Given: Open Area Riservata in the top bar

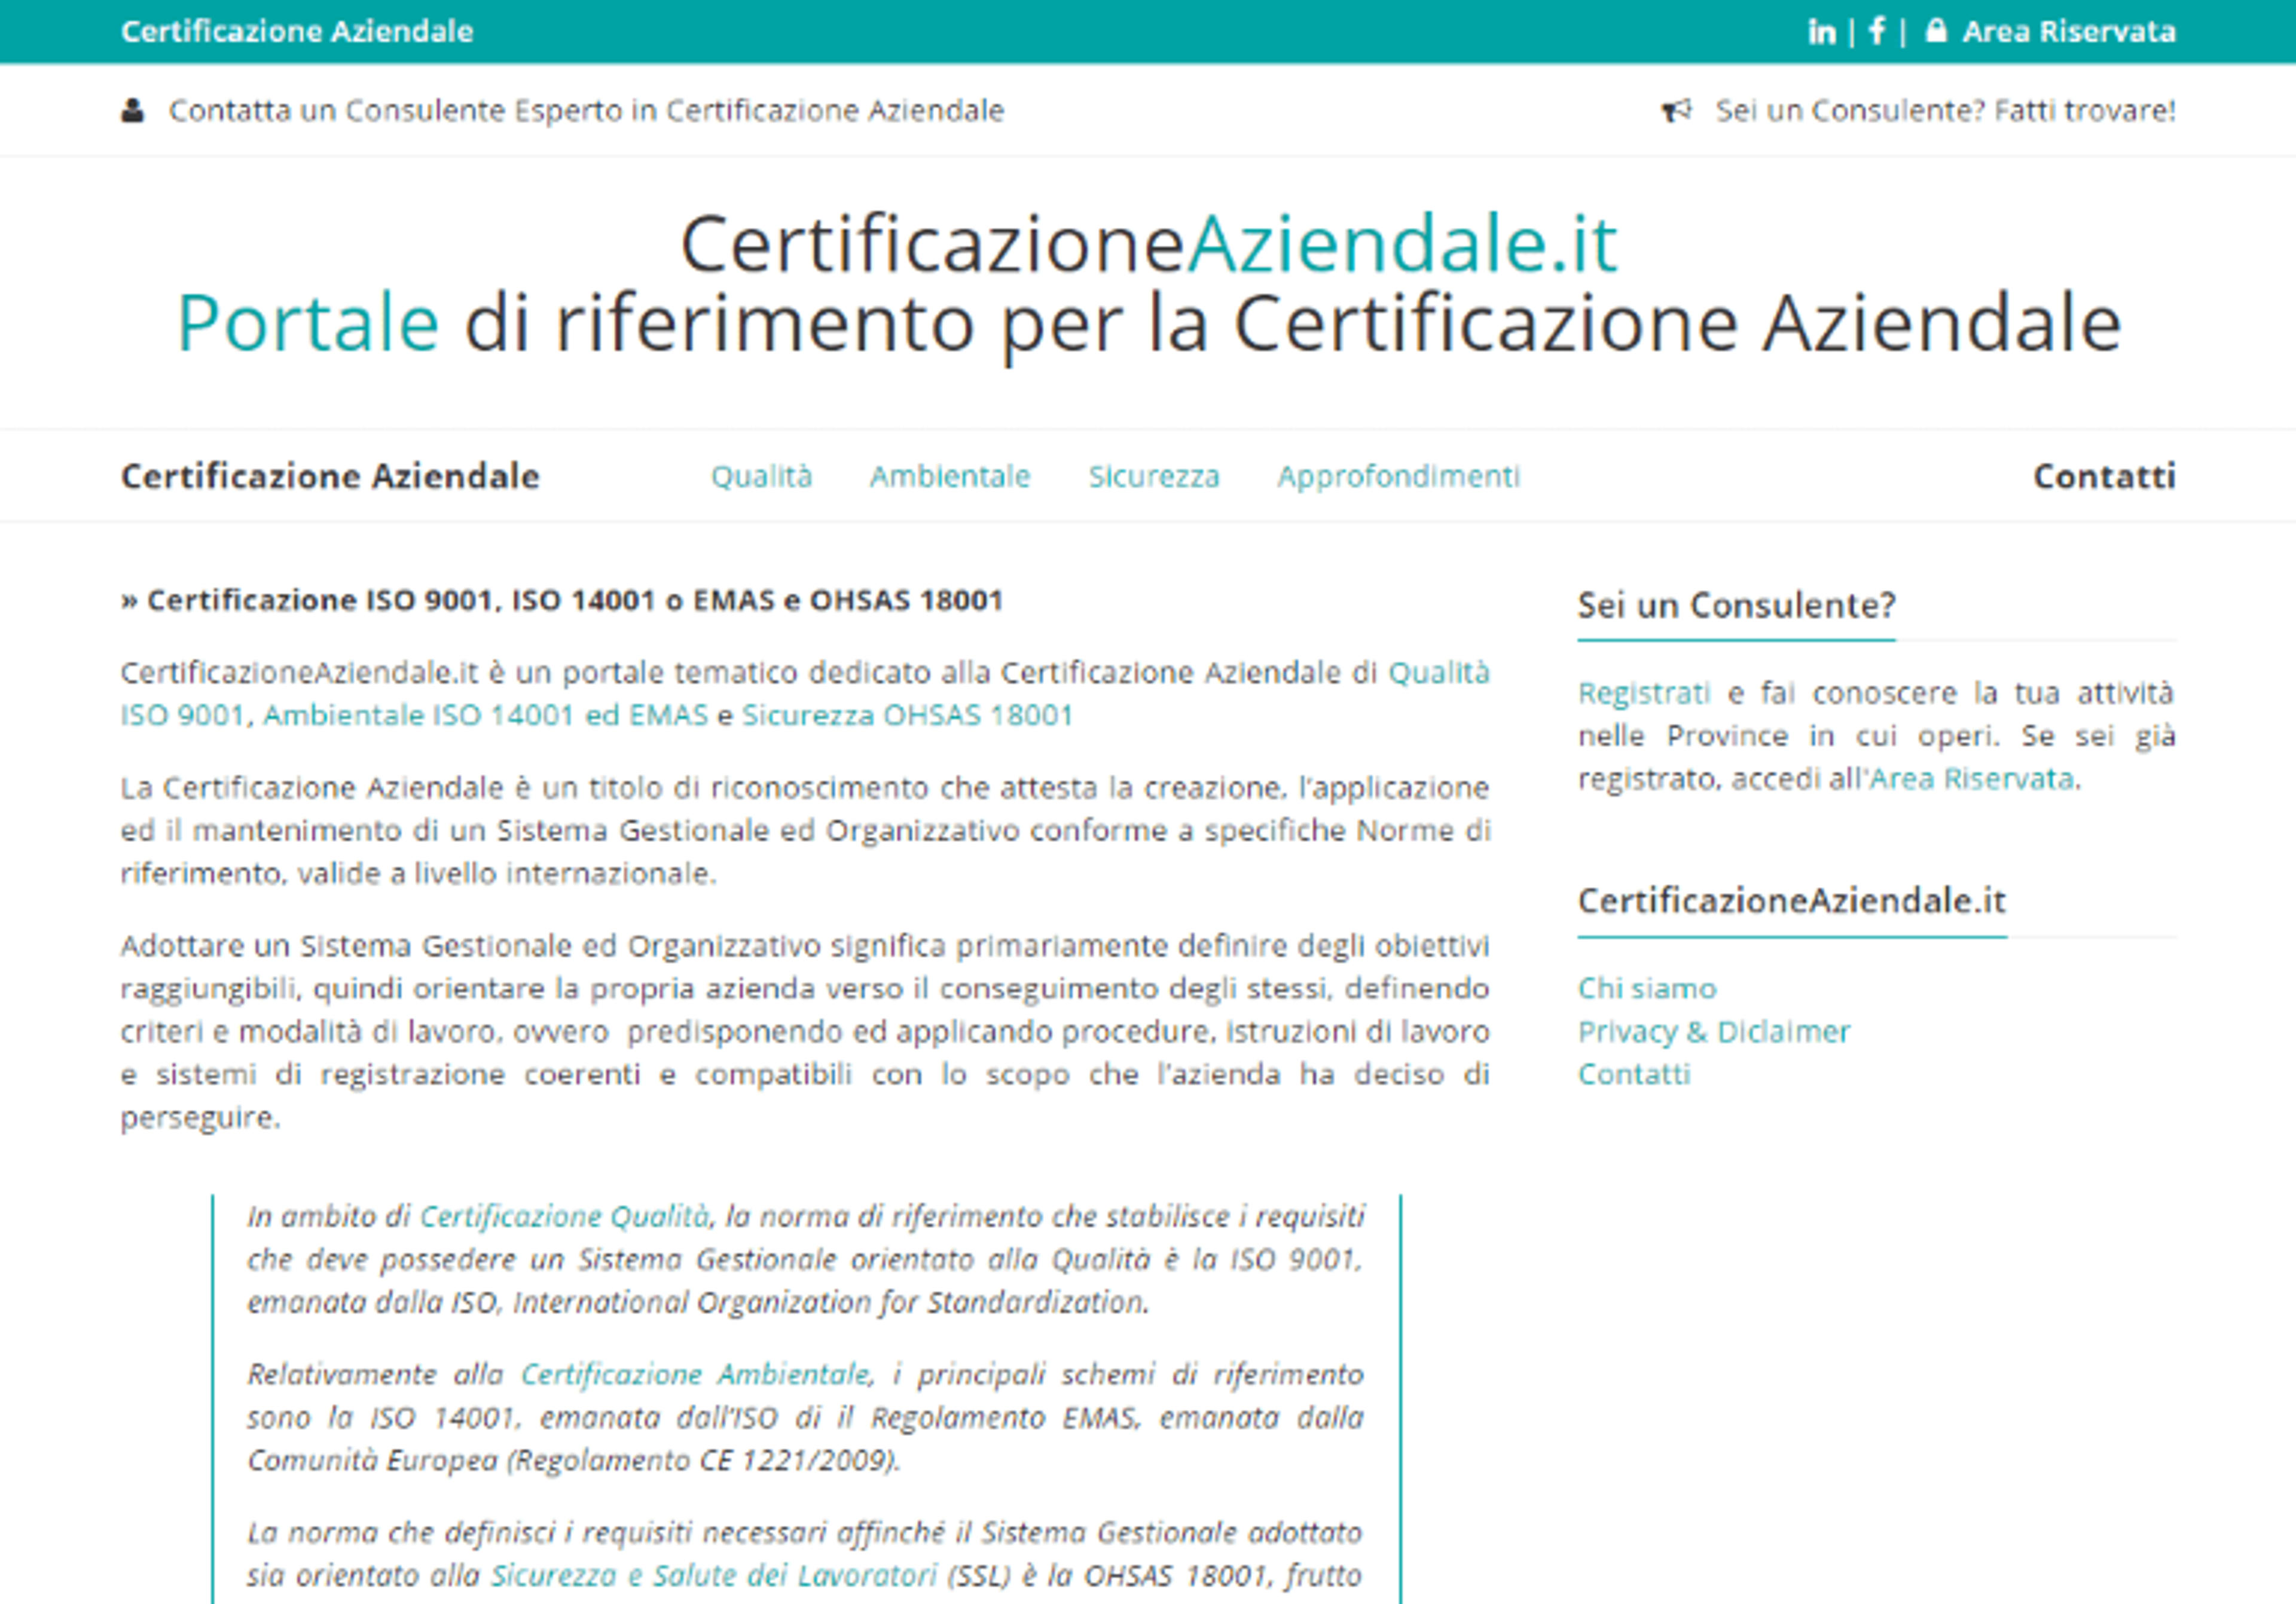Looking at the screenshot, I should coord(2068,32).
